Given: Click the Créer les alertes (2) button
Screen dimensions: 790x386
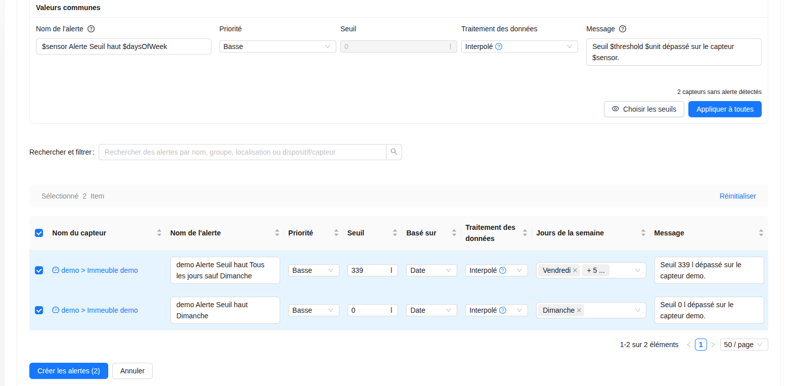Looking at the screenshot, I should coord(68,371).
